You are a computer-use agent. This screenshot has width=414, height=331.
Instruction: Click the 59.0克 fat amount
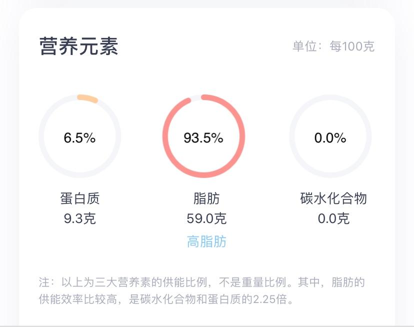[x=206, y=218]
